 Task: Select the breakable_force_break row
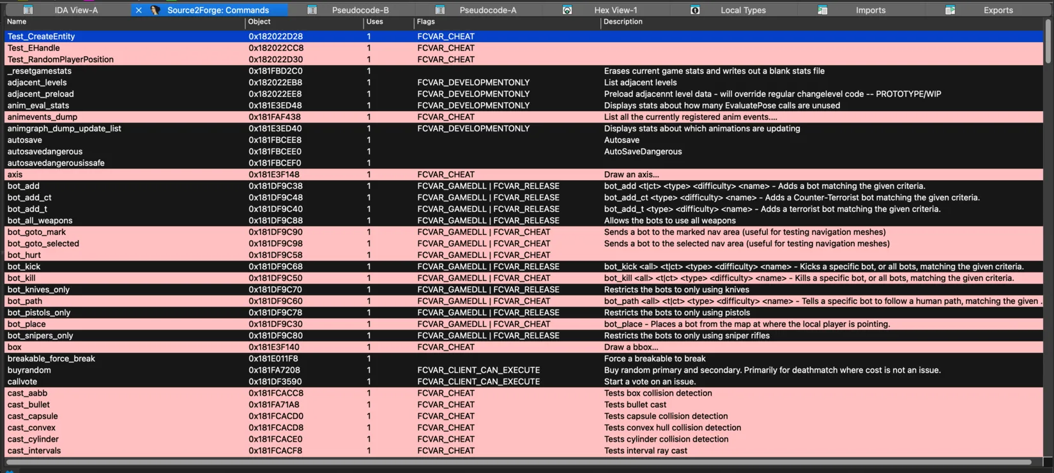tap(524, 358)
